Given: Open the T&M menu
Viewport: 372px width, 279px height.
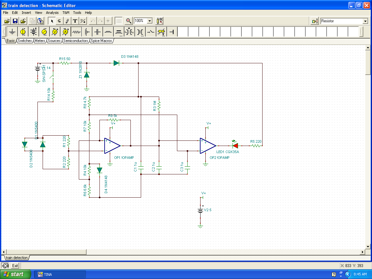Looking at the screenshot, I should 66,13.
